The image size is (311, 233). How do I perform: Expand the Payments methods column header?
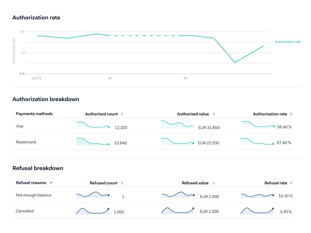(x=34, y=114)
